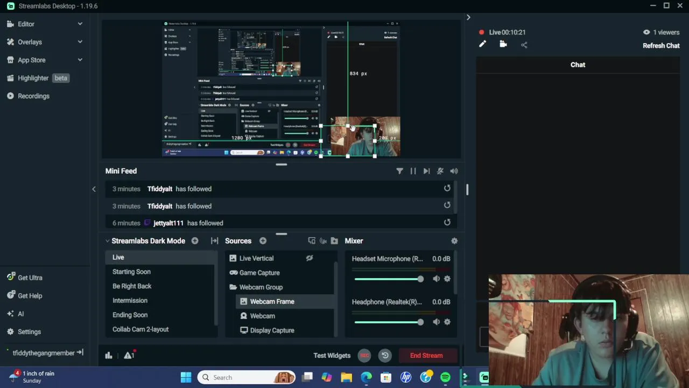Select the Collab Cam 2-layout scene
This screenshot has width=689, height=388.
[x=160, y=329]
